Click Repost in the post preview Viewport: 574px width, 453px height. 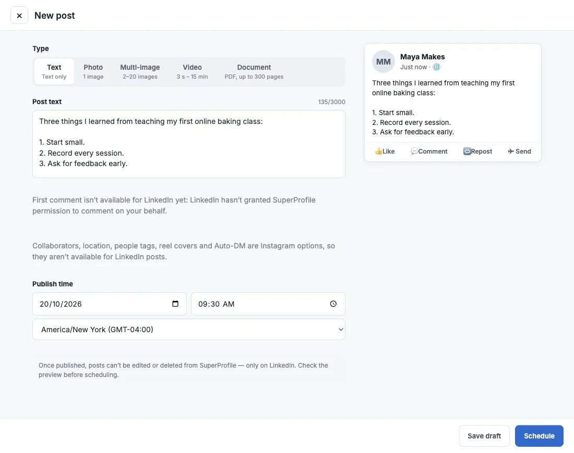click(477, 151)
